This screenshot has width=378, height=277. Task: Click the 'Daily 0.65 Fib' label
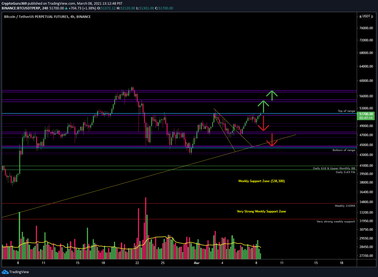[345, 172]
